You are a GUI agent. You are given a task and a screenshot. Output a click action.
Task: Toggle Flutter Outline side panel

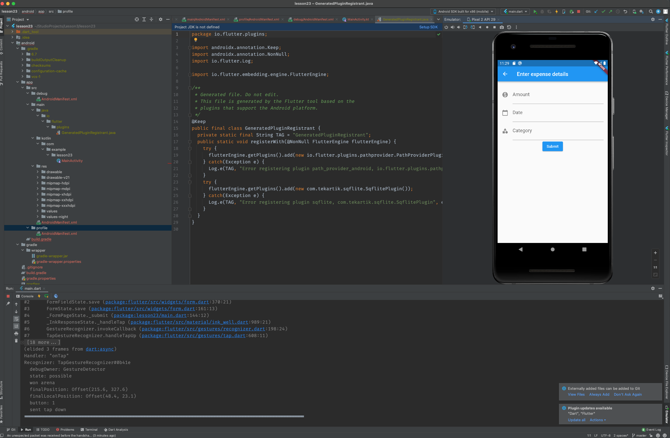point(667,32)
